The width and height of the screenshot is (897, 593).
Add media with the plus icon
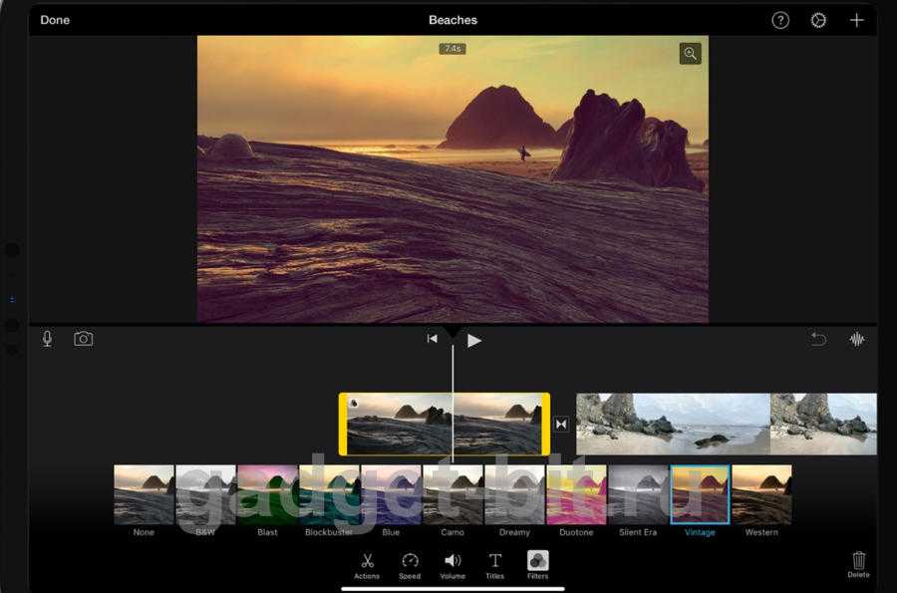(x=856, y=20)
